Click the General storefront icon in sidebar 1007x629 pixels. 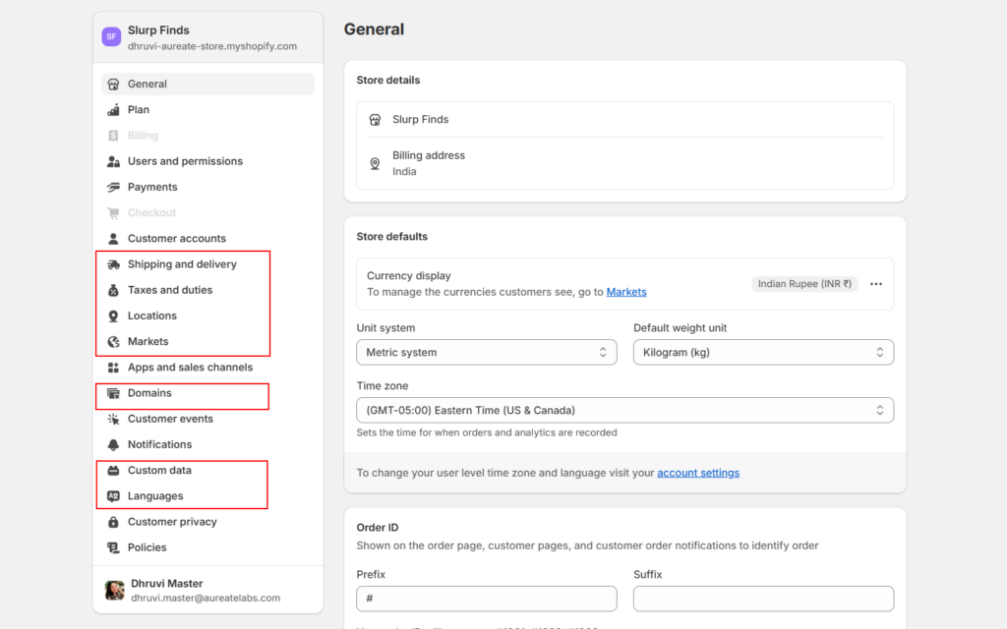click(114, 85)
